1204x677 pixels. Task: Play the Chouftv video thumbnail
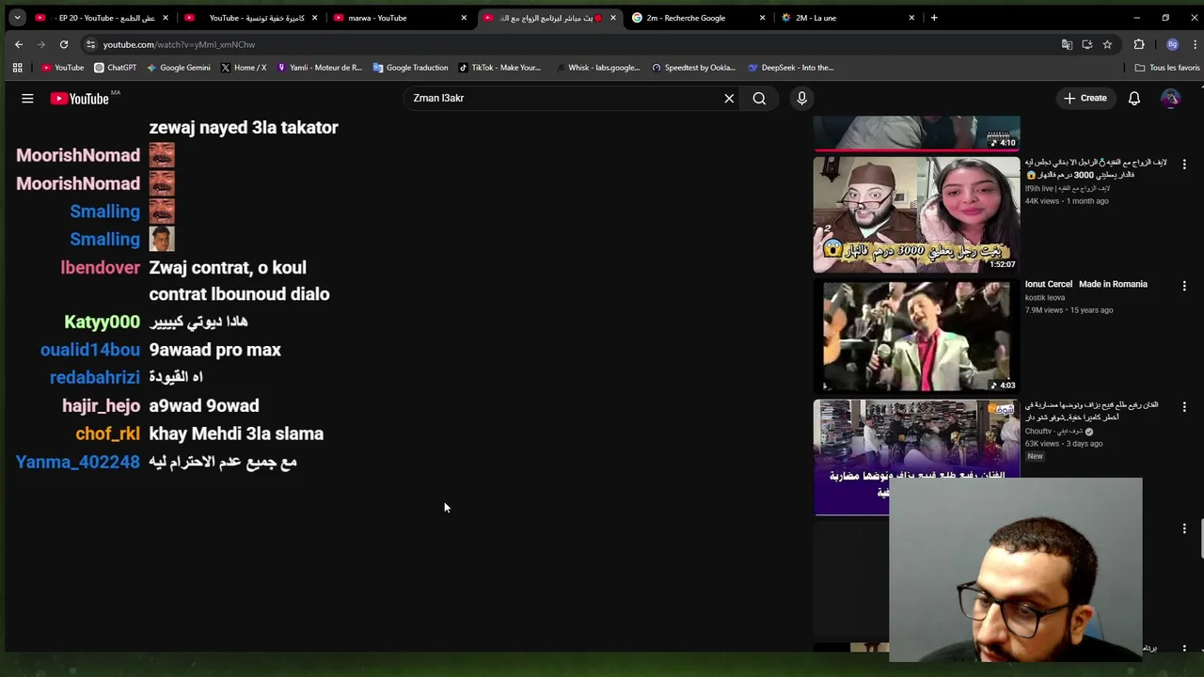(x=916, y=457)
